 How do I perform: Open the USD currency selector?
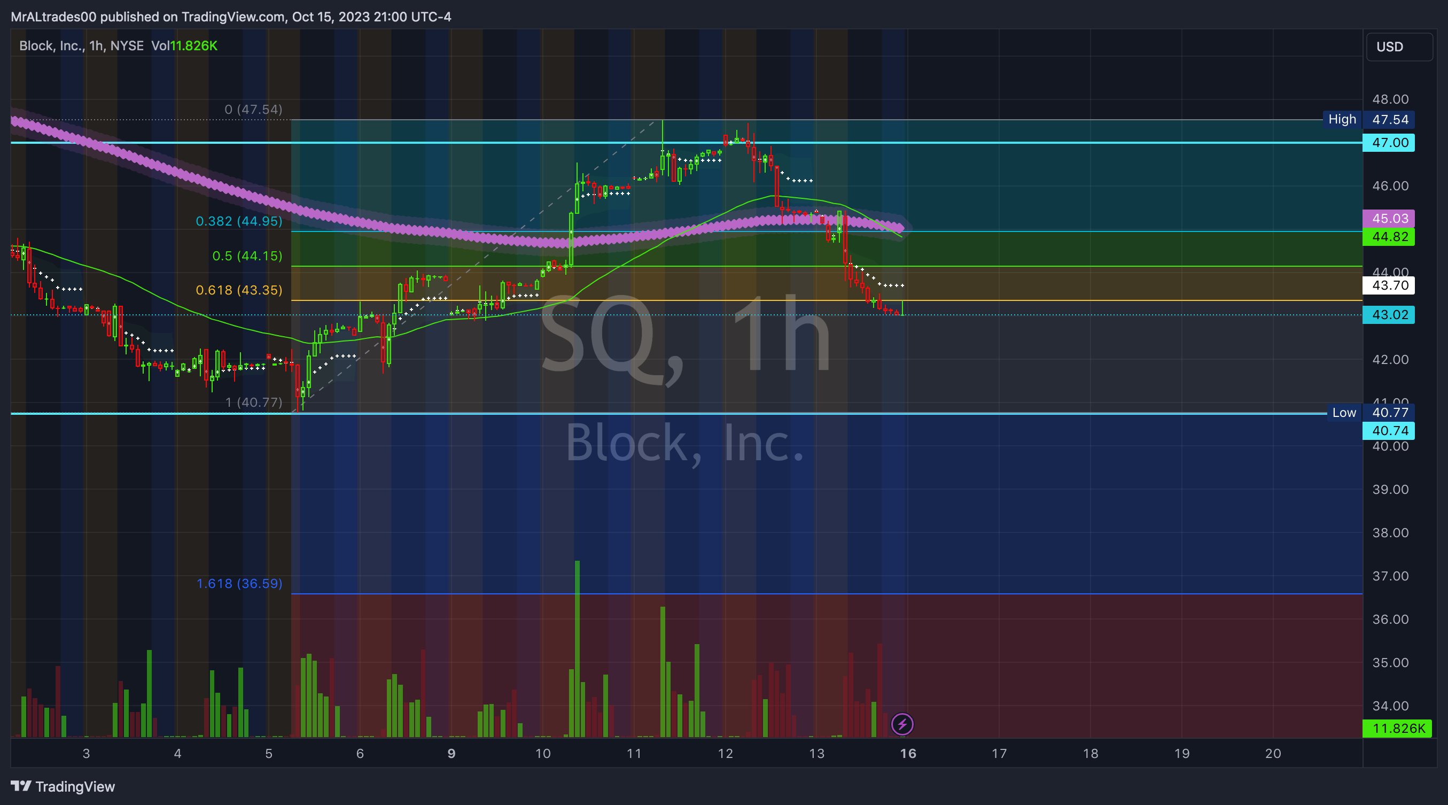click(1399, 47)
